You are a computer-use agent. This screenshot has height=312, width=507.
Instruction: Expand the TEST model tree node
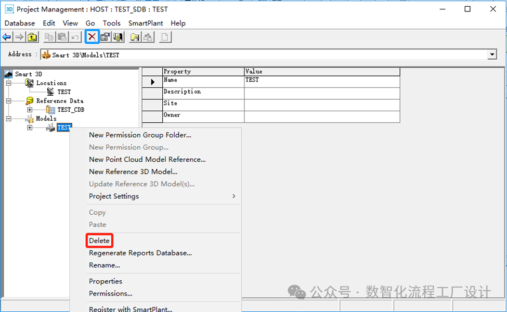(x=30, y=127)
